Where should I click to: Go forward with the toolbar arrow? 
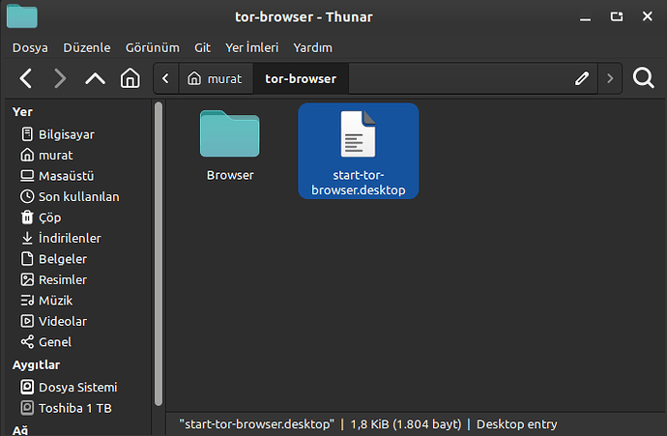[60, 78]
